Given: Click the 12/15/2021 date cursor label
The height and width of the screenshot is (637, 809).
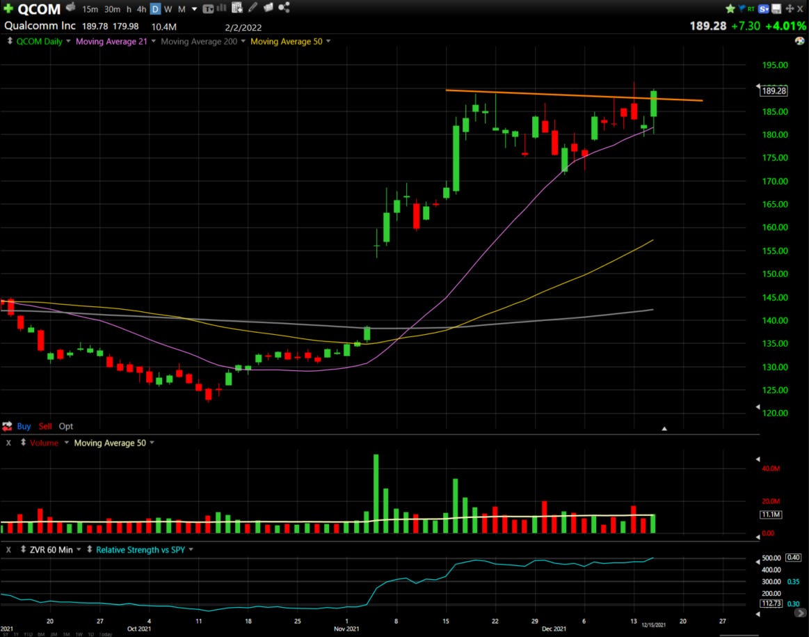Looking at the screenshot, I should (653, 624).
